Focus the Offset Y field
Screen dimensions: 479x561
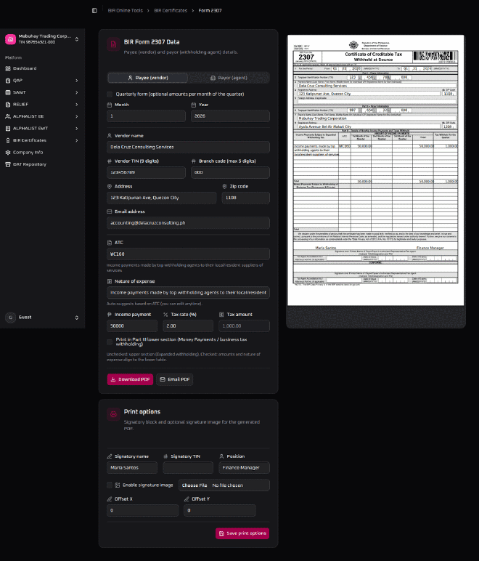(220, 511)
